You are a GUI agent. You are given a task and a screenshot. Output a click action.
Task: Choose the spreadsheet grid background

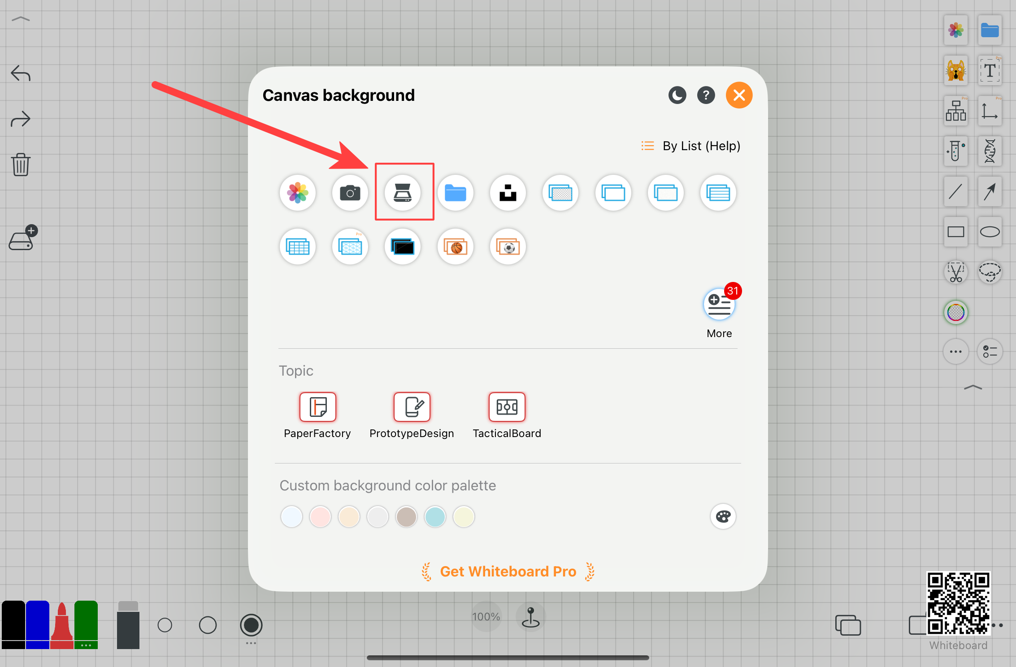pyautogui.click(x=298, y=247)
